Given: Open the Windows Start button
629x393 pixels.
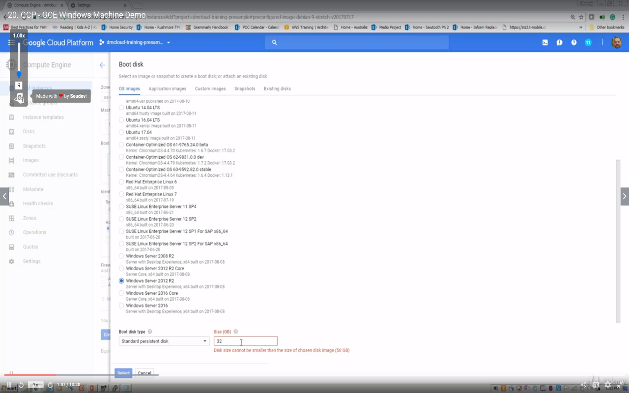Looking at the screenshot, I should click(x=9, y=388).
